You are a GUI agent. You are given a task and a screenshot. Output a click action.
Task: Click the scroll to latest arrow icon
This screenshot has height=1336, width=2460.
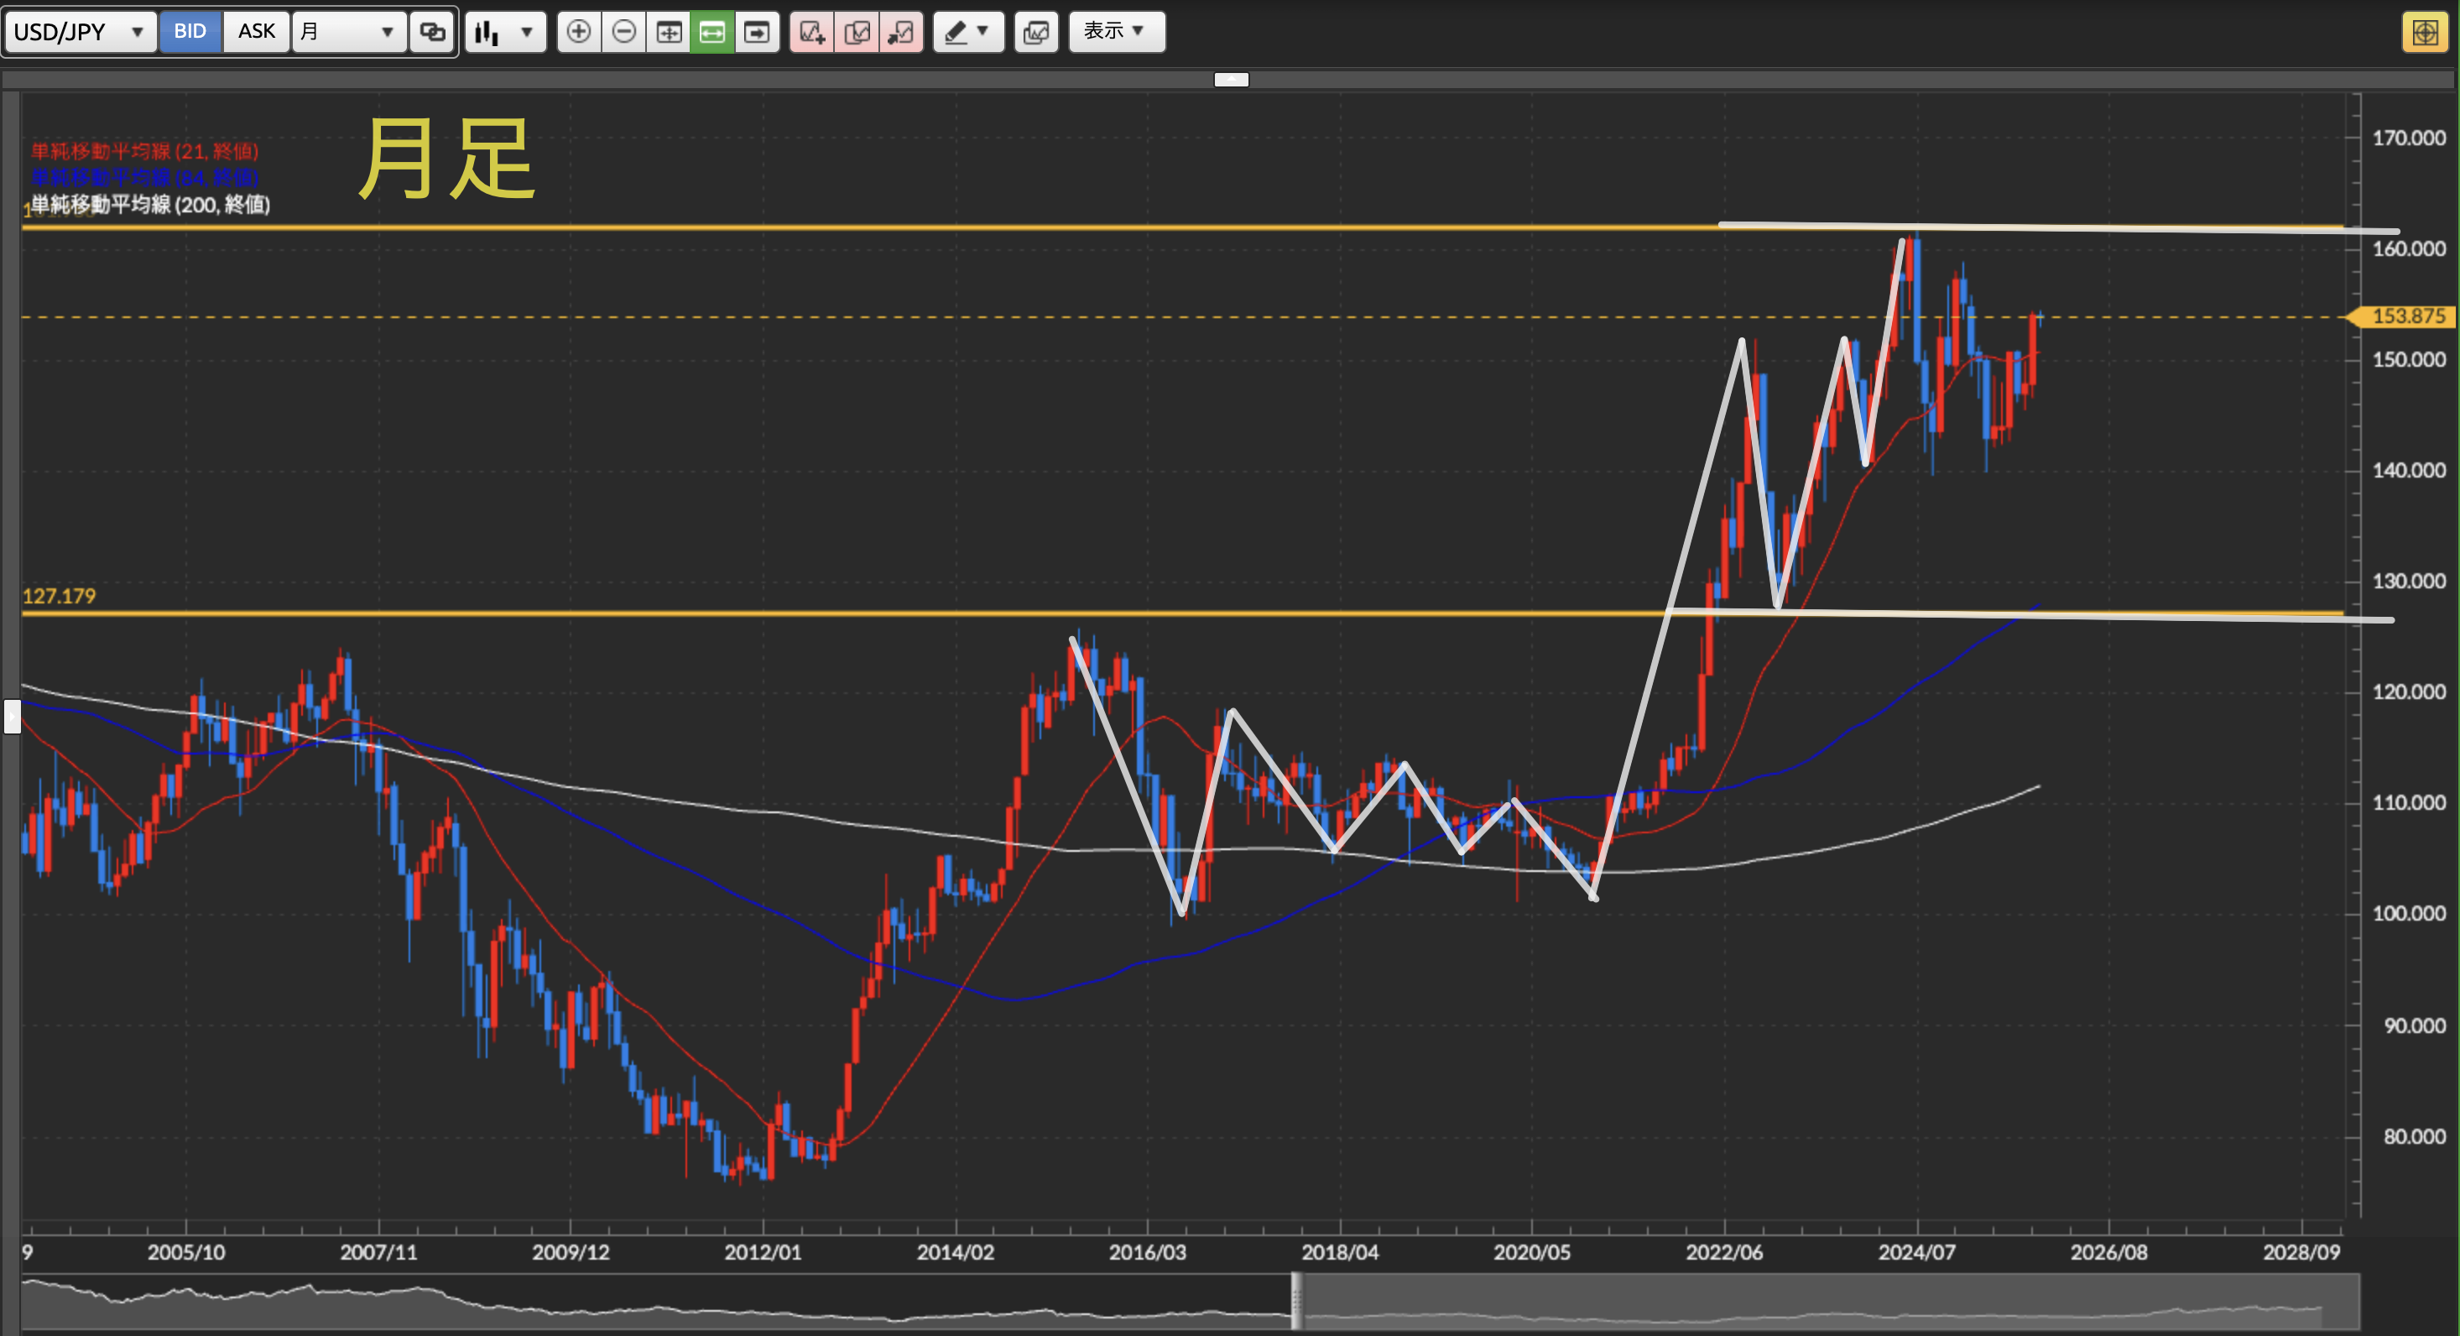click(x=758, y=33)
